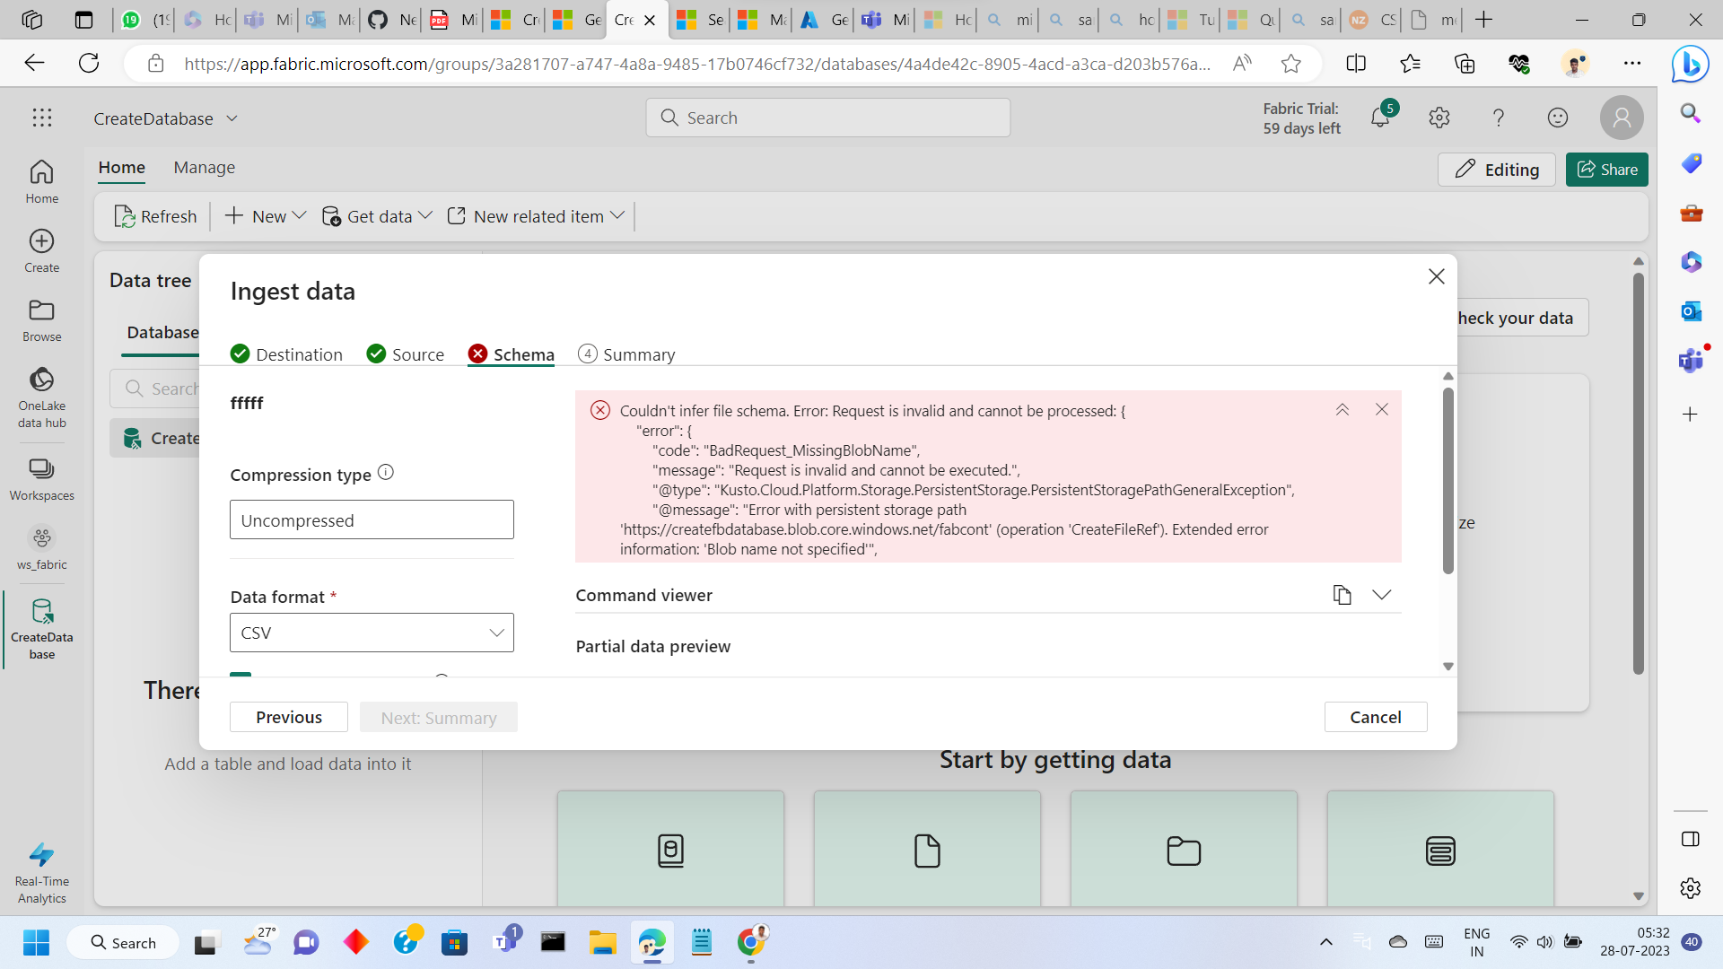
Task: Collapse the schema error message
Action: coord(1343,409)
